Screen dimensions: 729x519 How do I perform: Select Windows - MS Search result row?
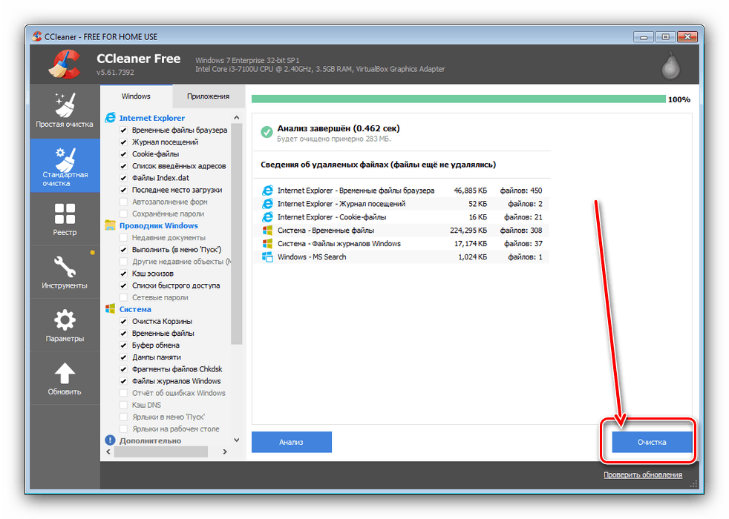click(x=402, y=257)
